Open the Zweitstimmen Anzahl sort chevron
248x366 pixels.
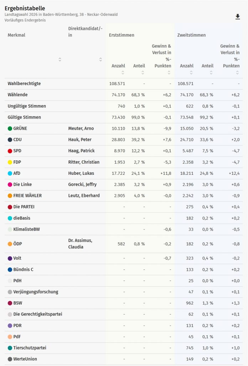191,72
